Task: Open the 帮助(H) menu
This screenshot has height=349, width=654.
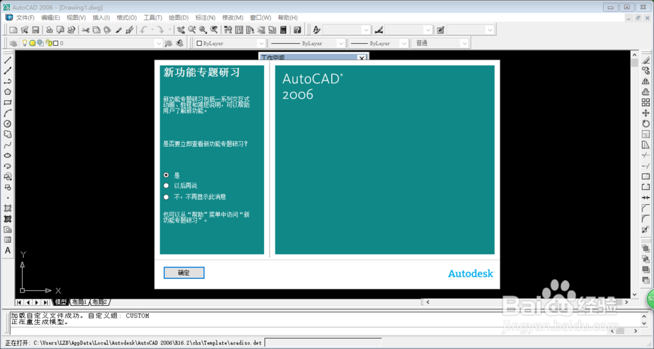Action: pos(288,18)
